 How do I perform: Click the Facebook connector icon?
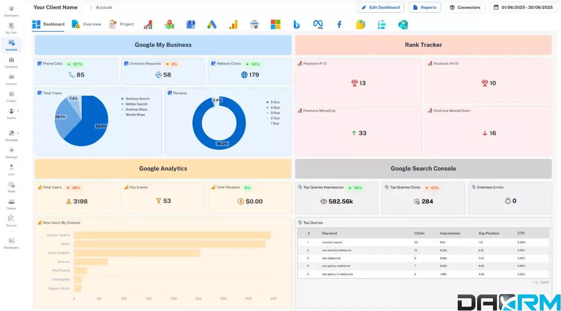339,24
